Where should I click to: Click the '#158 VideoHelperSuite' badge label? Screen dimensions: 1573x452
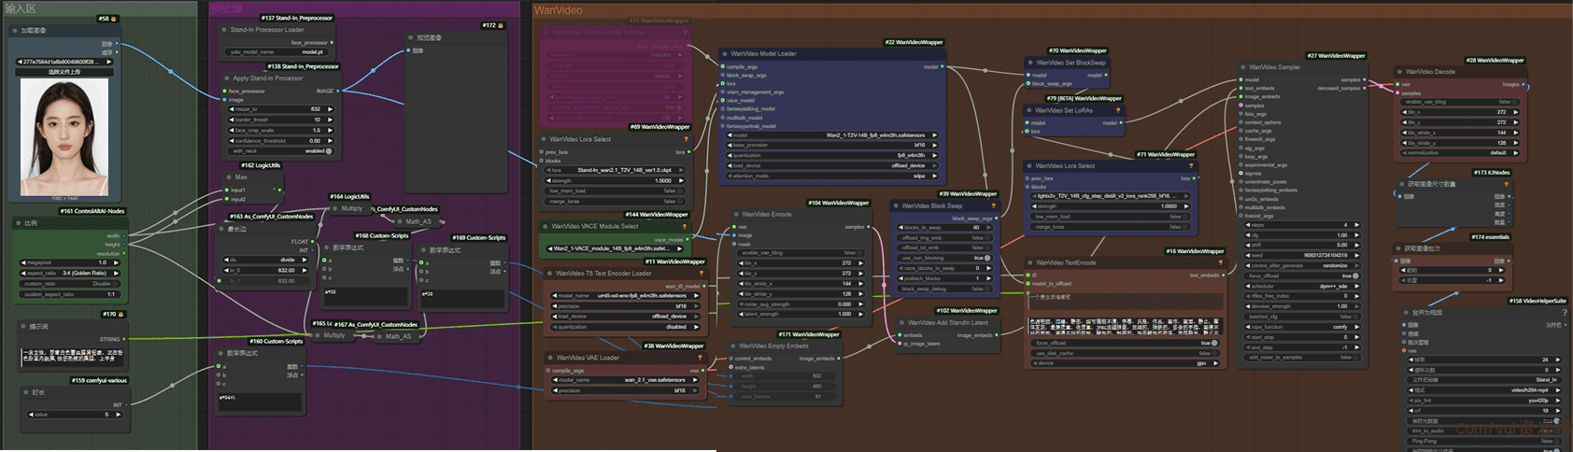click(1537, 301)
